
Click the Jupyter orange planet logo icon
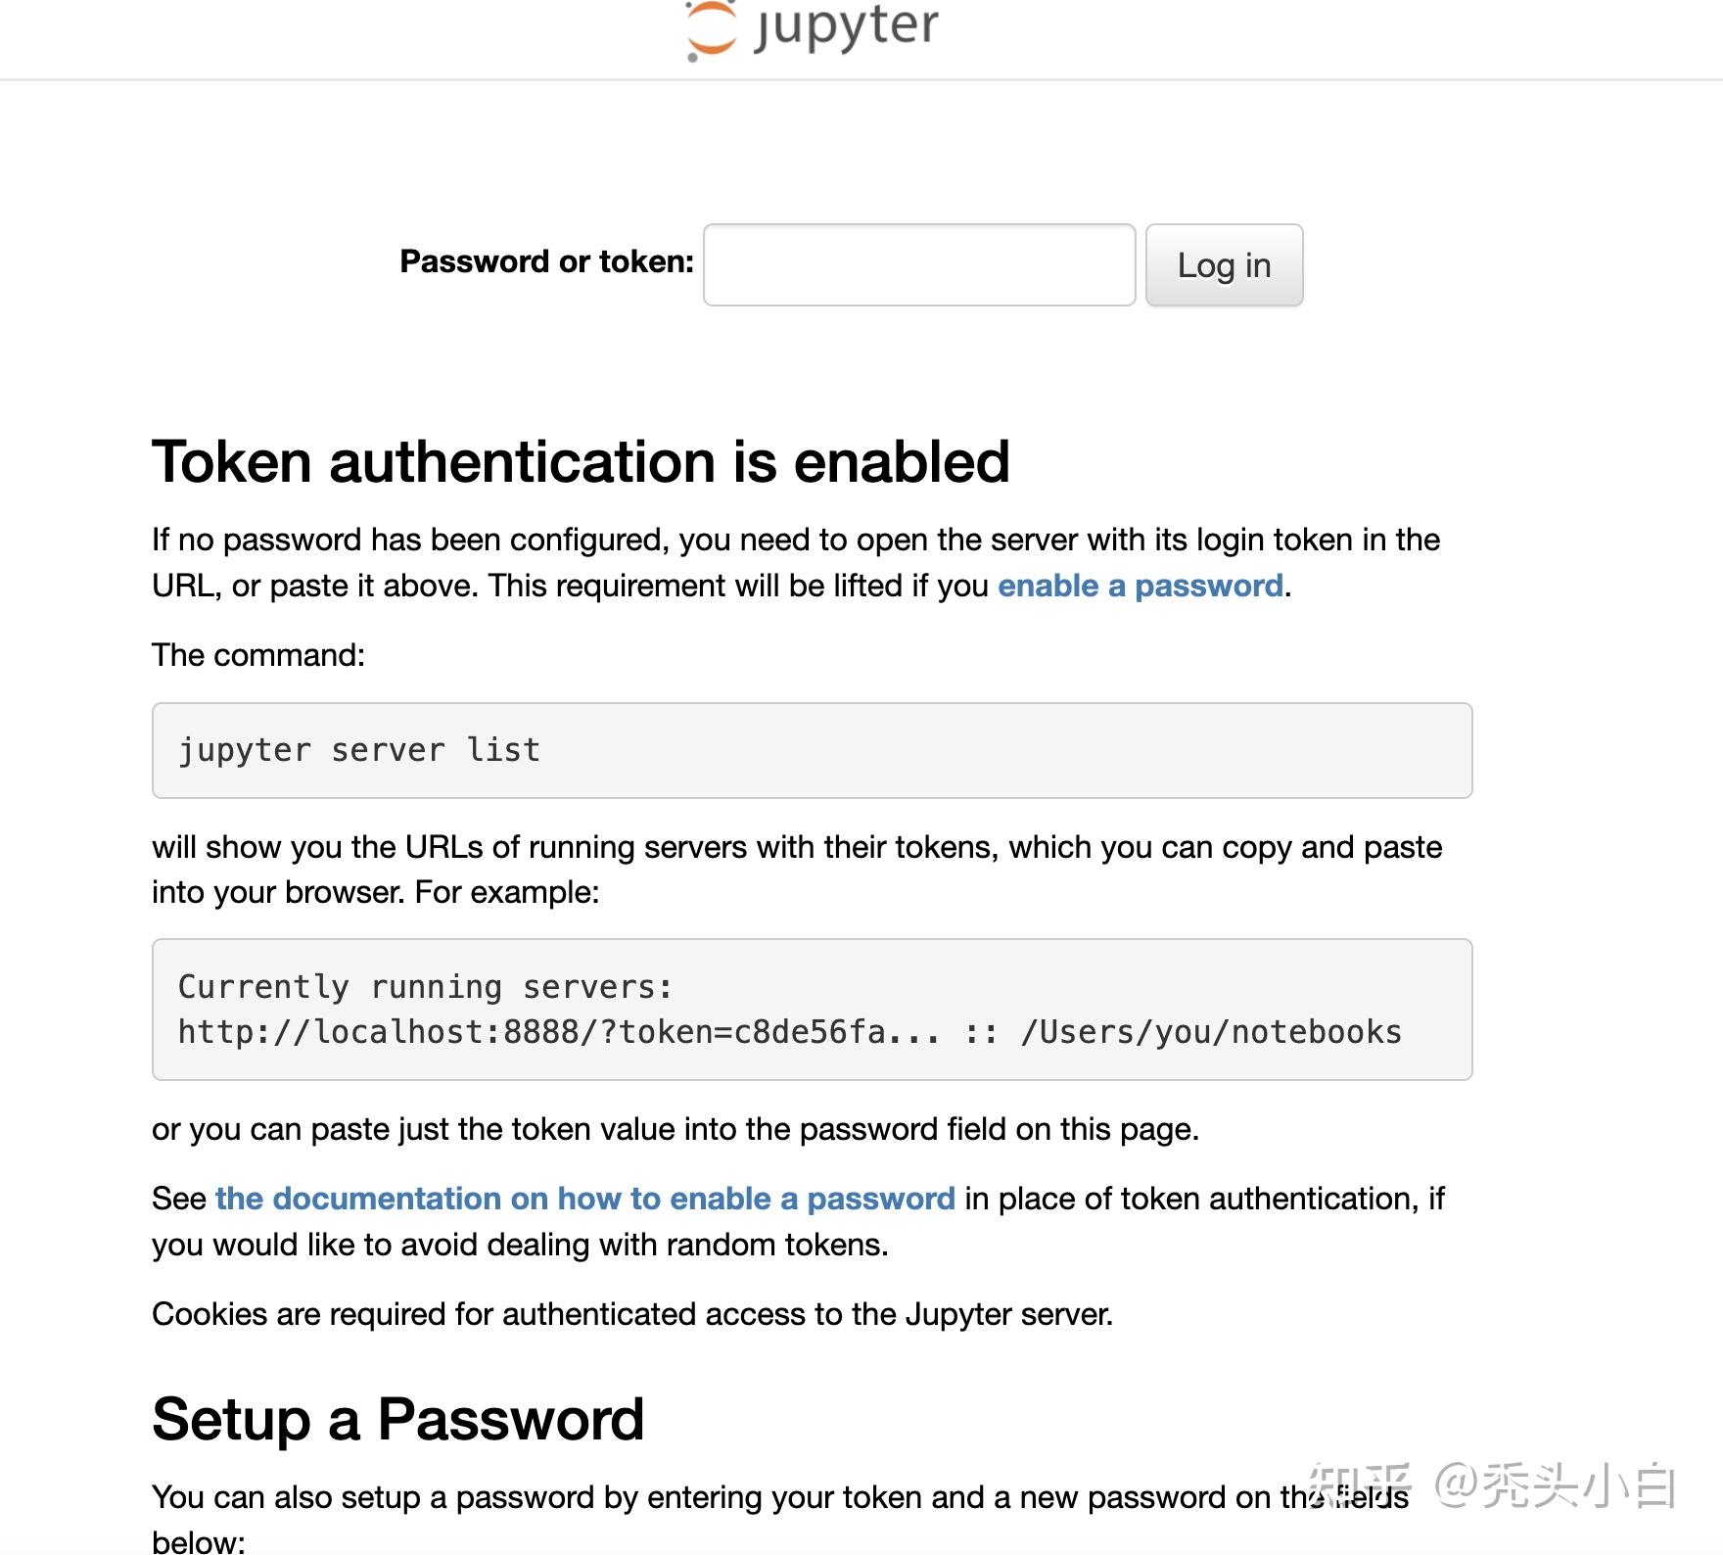tap(711, 29)
